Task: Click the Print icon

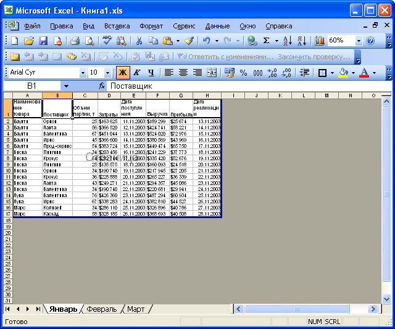Action: click(x=75, y=41)
